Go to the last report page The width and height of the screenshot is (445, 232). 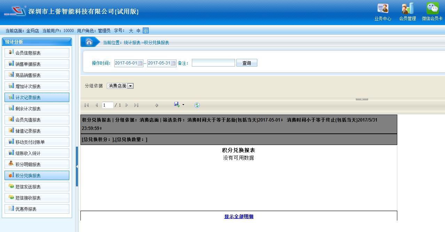pos(136,105)
